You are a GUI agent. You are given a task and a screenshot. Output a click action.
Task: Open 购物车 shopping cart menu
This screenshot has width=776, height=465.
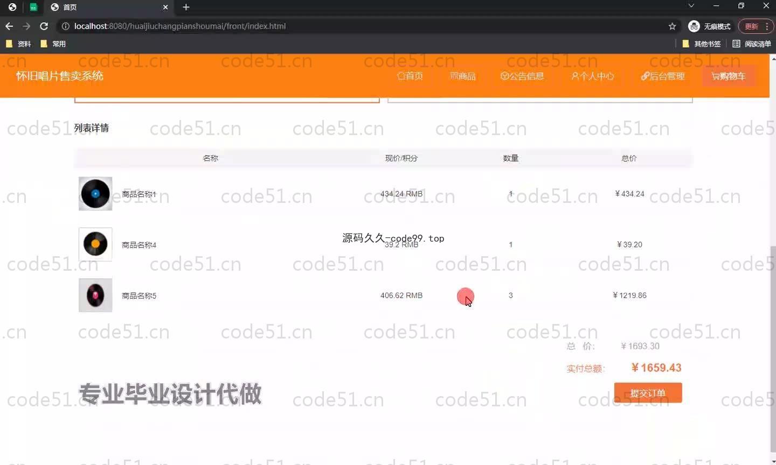tap(729, 76)
